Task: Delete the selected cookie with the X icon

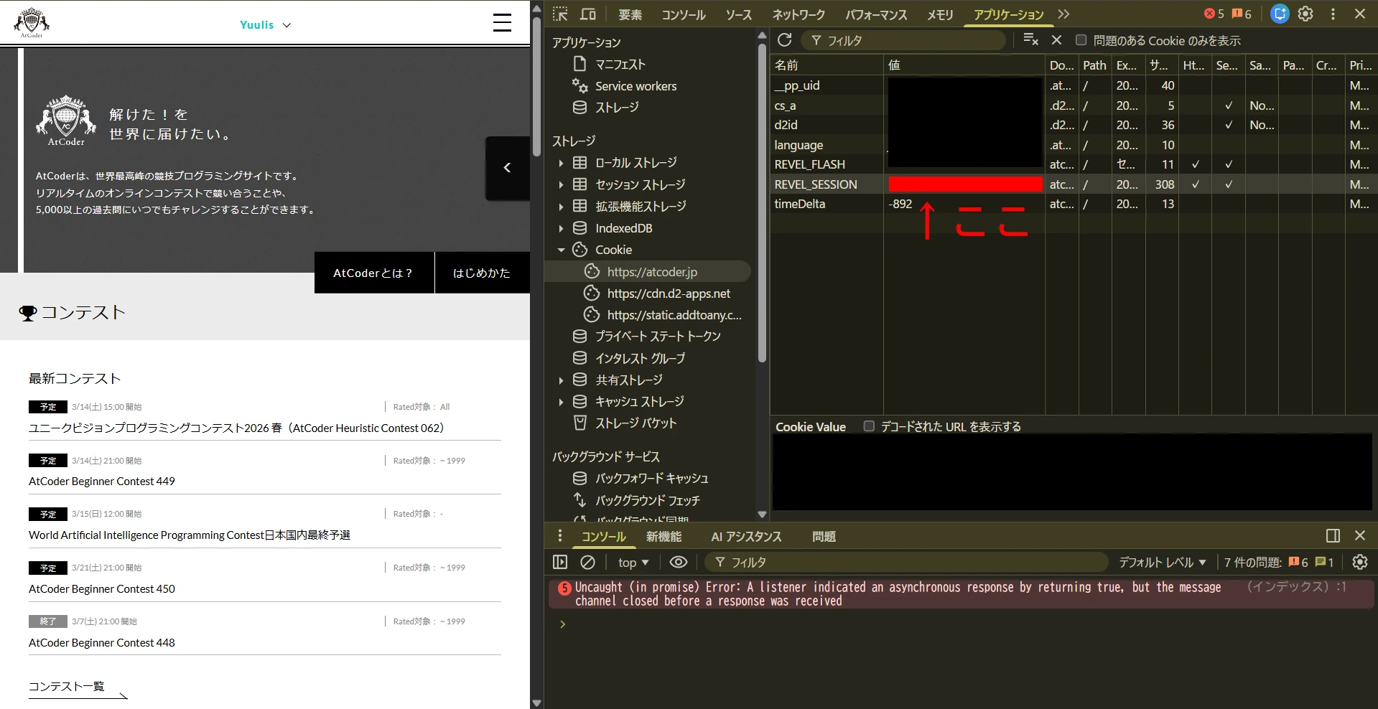Action: (x=1056, y=40)
